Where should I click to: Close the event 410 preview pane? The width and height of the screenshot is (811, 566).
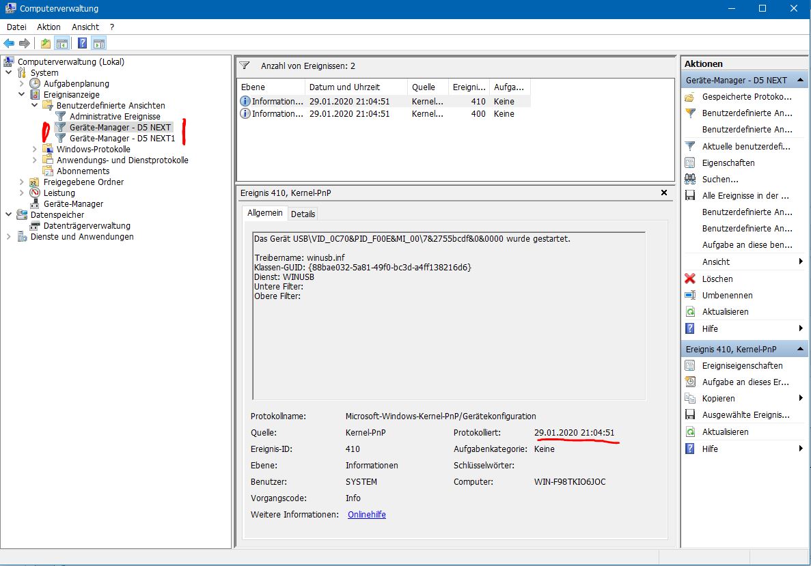[663, 193]
